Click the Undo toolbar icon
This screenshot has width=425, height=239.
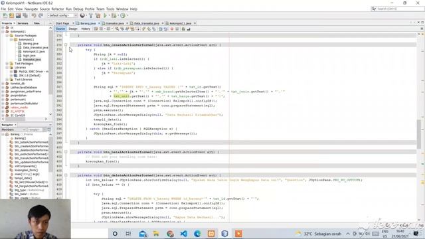(34, 15)
